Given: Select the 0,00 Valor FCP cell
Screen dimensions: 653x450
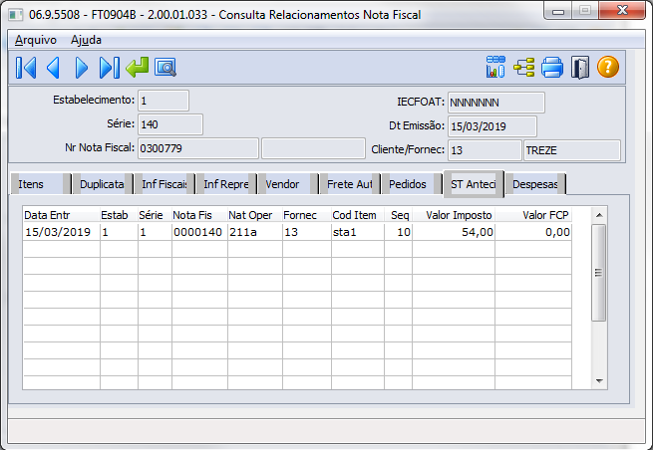Looking at the screenshot, I should (533, 232).
